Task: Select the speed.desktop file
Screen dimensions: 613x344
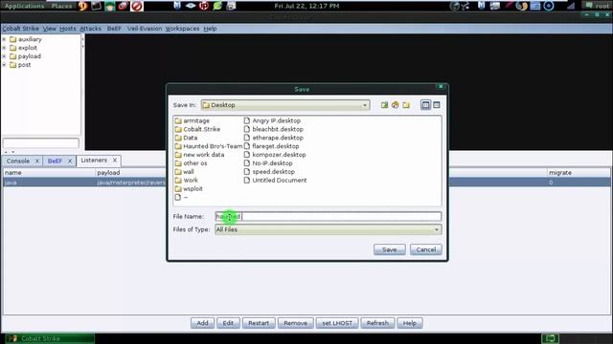Action: point(269,172)
